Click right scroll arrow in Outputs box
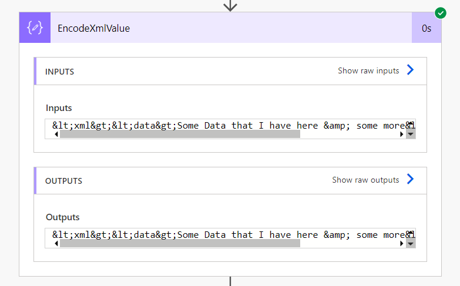 [402, 244]
